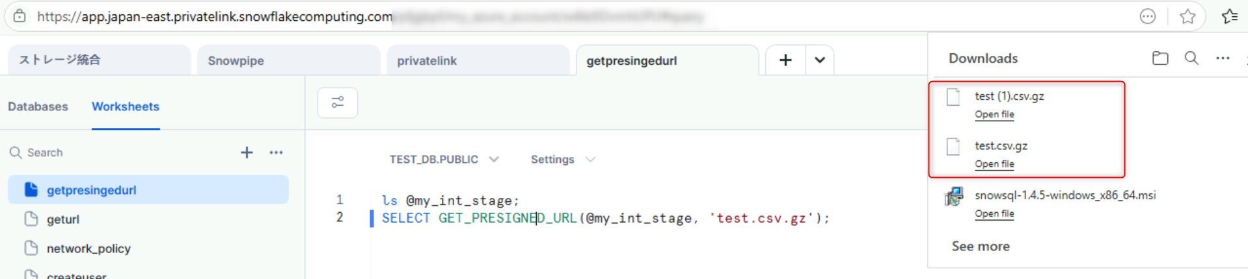The height and width of the screenshot is (279, 1248).
Task: Search downloads with magnifier icon
Action: point(1191,58)
